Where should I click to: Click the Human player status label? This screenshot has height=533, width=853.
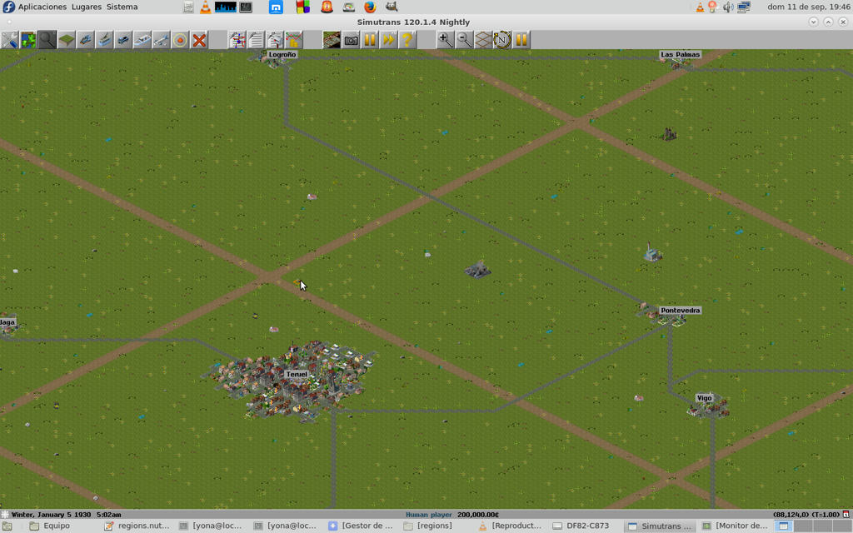click(x=429, y=515)
